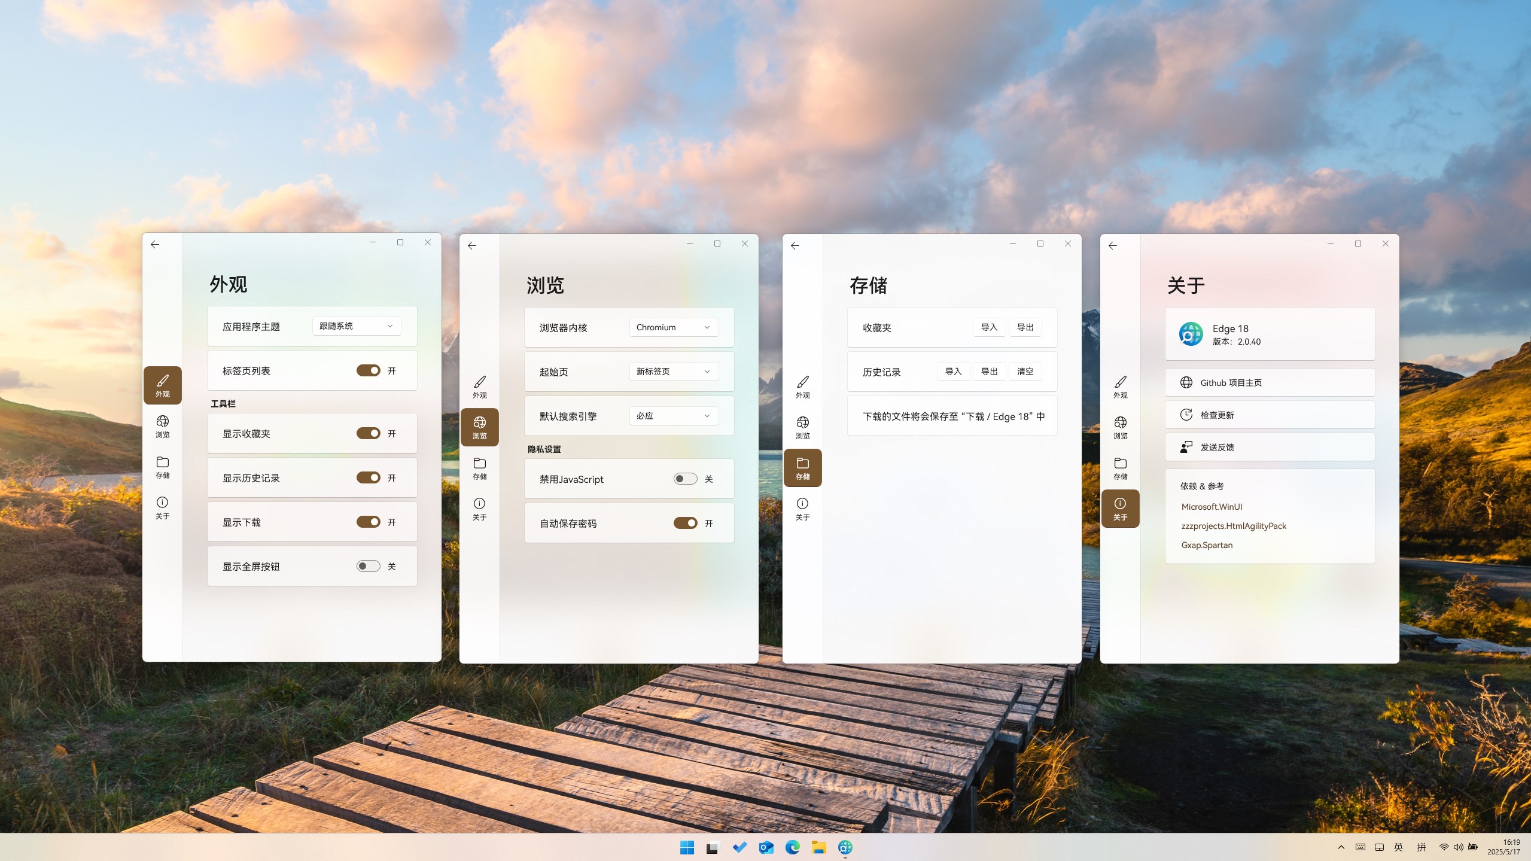Select 外观 icon in the 关于 window sidebar
This screenshot has height=861, width=1531.
pos(1120,387)
